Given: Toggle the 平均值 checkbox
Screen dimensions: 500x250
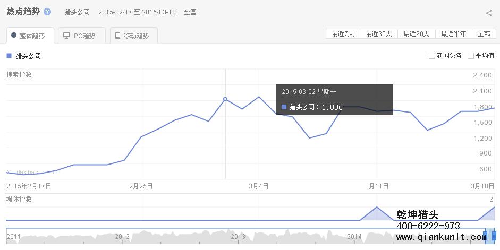Looking at the screenshot, I should pos(471,56).
